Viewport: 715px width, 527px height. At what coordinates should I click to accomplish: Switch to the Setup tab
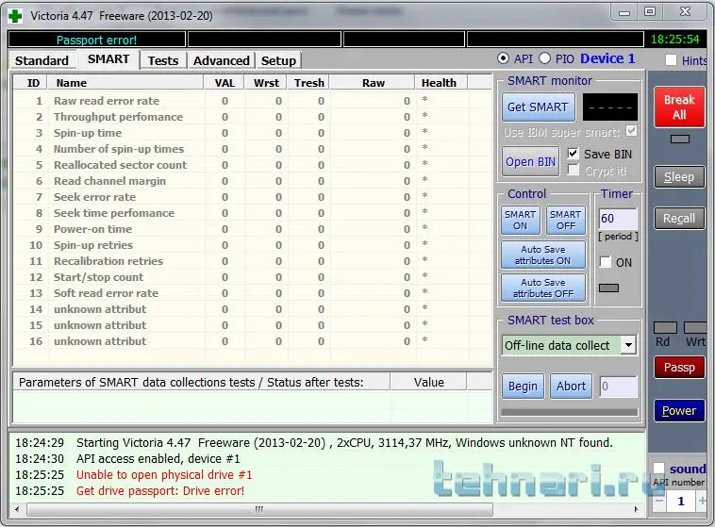pos(278,60)
